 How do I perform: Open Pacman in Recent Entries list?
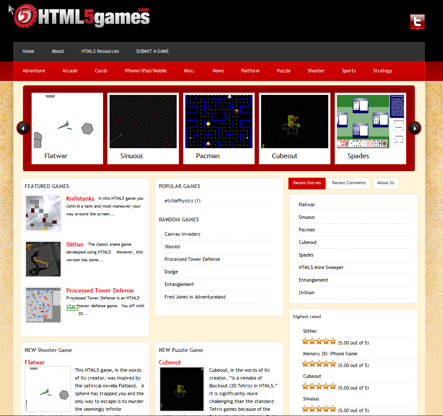pyautogui.click(x=307, y=230)
